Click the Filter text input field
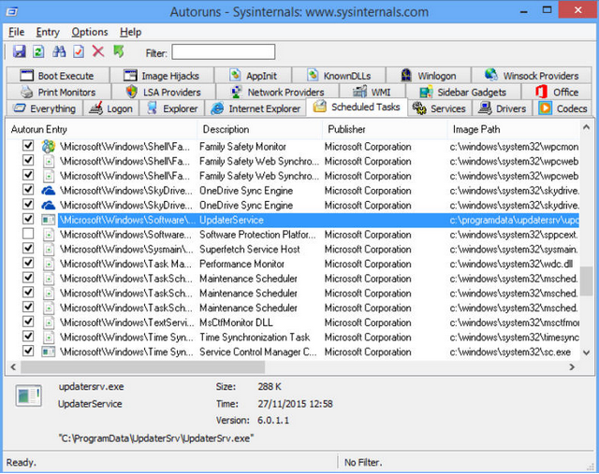This screenshot has width=599, height=474. (223, 52)
